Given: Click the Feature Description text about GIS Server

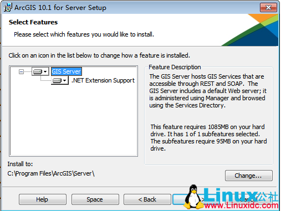Looking at the screenshot, I should click(x=208, y=91).
